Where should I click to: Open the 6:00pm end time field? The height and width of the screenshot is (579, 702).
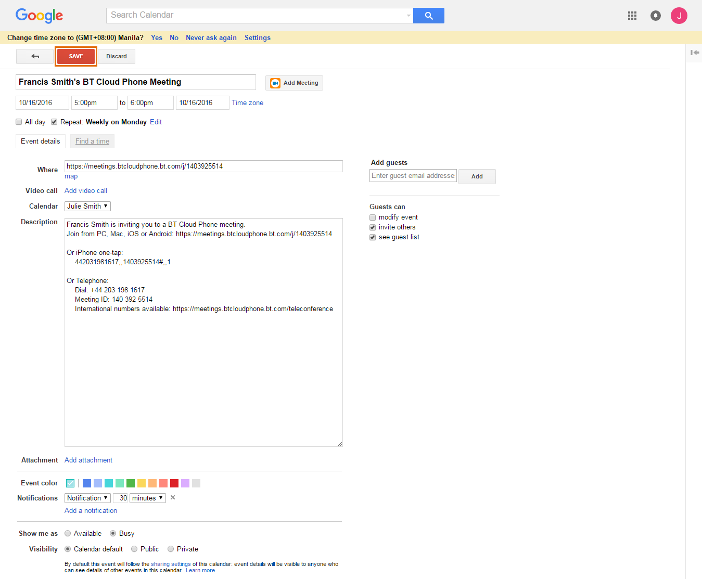click(150, 103)
